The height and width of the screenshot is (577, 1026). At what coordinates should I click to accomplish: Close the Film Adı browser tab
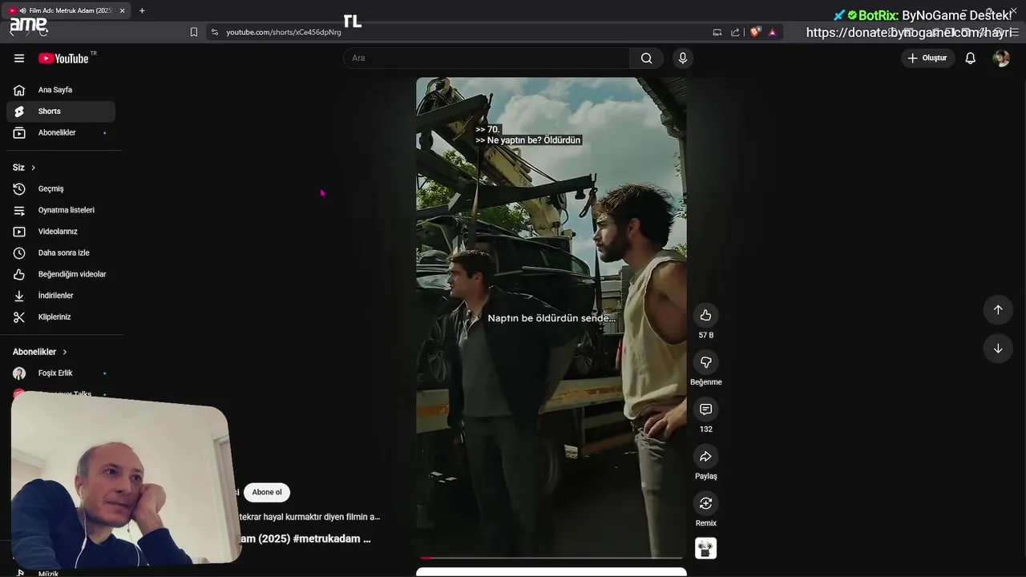(x=122, y=10)
